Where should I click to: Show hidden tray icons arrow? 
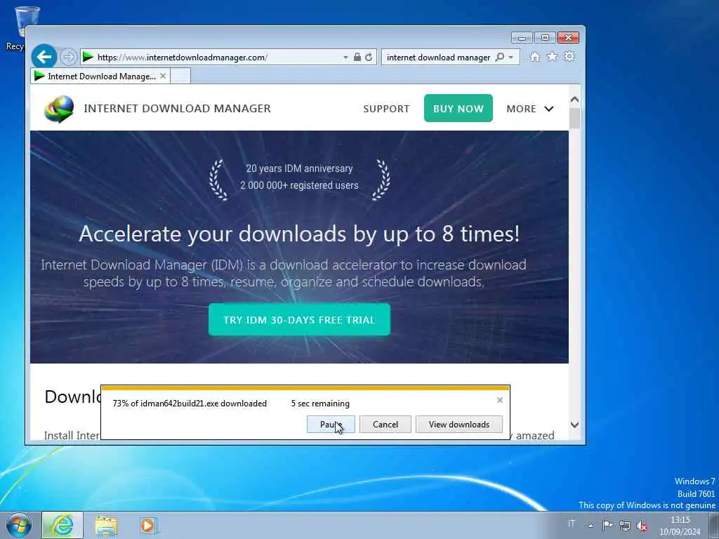tap(591, 525)
